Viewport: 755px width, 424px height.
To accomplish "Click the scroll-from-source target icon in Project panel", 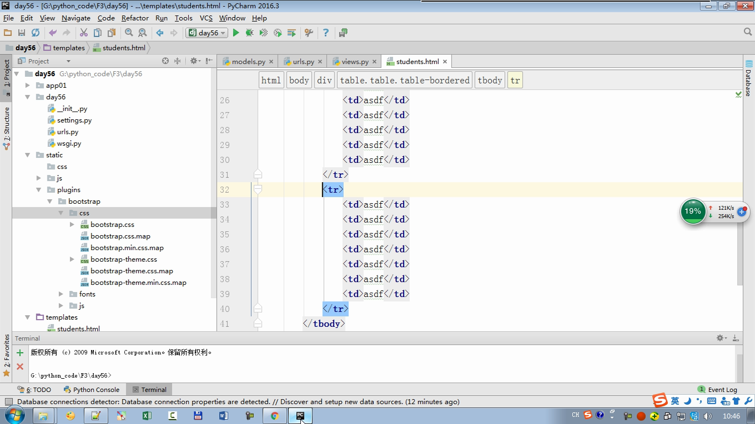I will (165, 61).
